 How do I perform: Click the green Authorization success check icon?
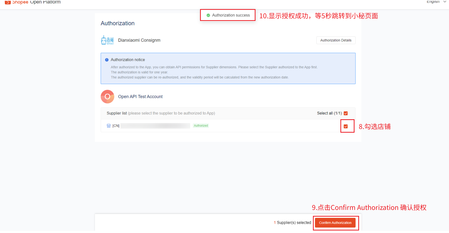(x=208, y=15)
